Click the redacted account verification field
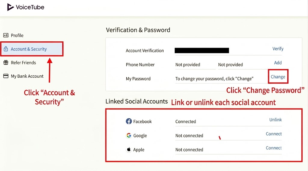 click(x=202, y=50)
